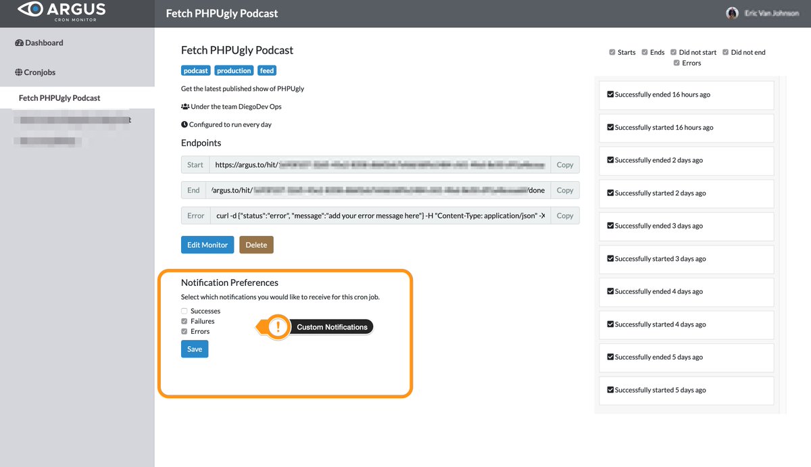
Task: Toggle the Ends filter checkbox
Action: point(645,52)
